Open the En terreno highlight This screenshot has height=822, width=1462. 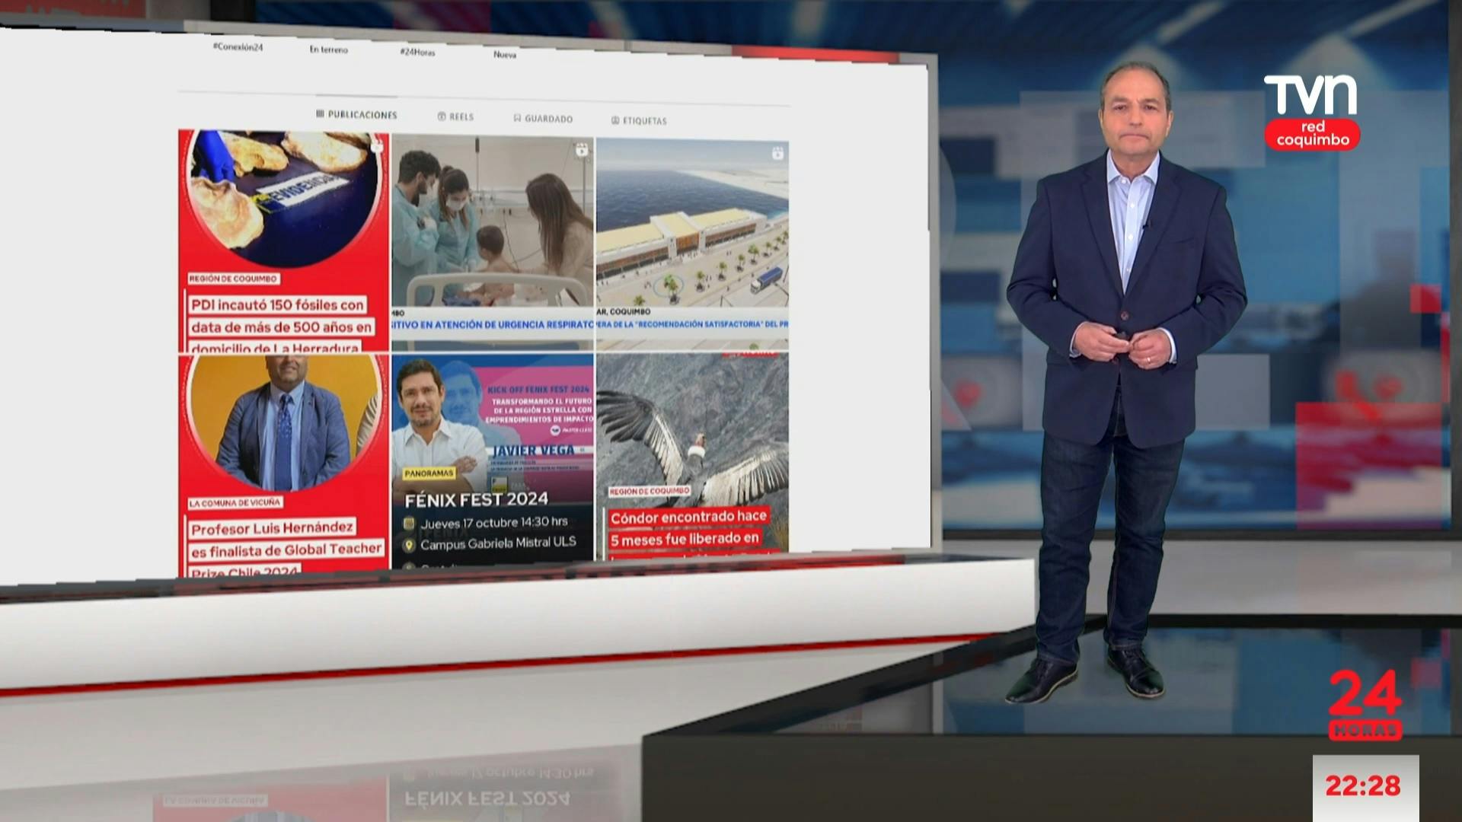click(328, 49)
